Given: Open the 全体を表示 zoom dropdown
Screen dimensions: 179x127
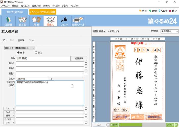Looking at the screenshot, I should [169, 31].
